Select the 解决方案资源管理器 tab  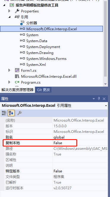(17, 90)
